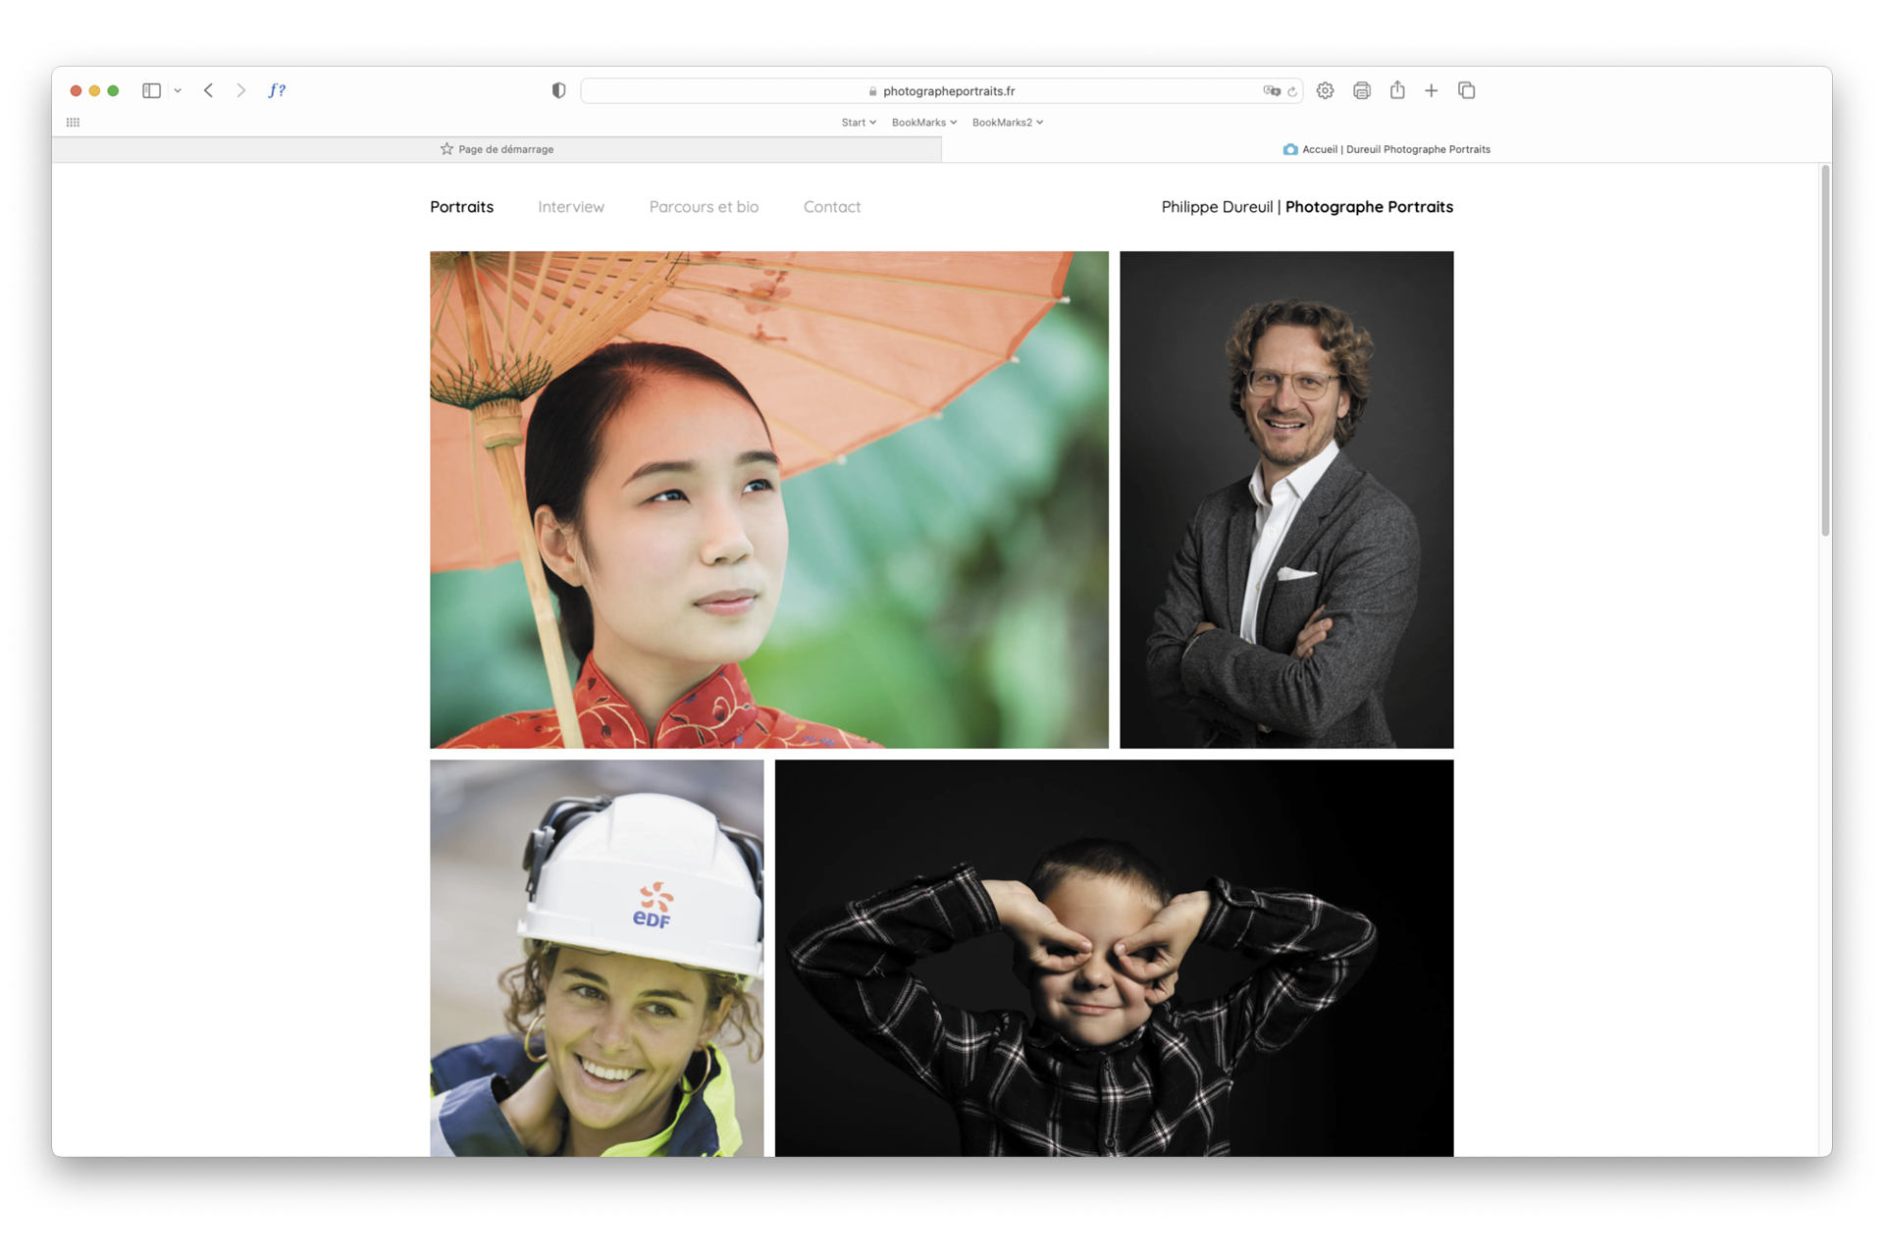Show the tab overview icon
1884x1256 pixels.
click(1467, 90)
